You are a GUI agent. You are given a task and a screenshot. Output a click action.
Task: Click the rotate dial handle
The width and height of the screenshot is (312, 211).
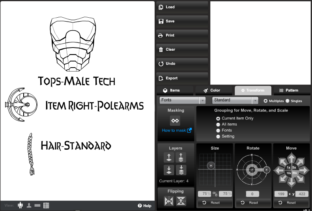coord(267,170)
